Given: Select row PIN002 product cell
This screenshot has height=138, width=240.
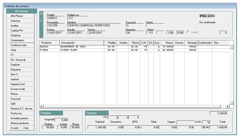Looking at the screenshot, I should pyautogui.click(x=50, y=50).
